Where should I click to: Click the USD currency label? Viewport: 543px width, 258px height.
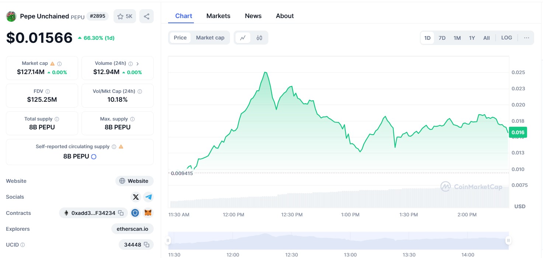click(x=520, y=206)
